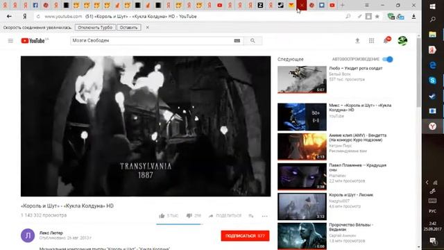The height and width of the screenshot is (250, 444).
Task: Open Skype from the taskbar
Action: [x=432, y=81]
